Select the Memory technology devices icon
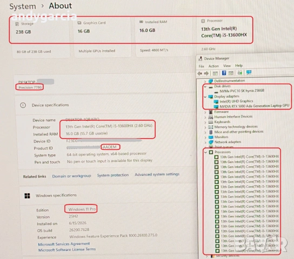Viewport: 294px width, 259px height. [211, 127]
